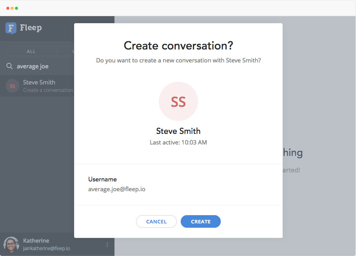Screen dimensions: 356x256
Task: Click the Katherine account name
Action: (36, 241)
